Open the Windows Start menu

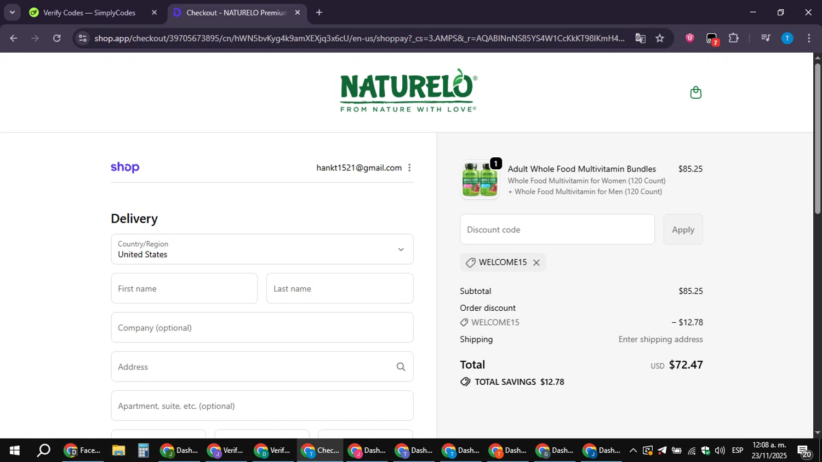pos(15,450)
